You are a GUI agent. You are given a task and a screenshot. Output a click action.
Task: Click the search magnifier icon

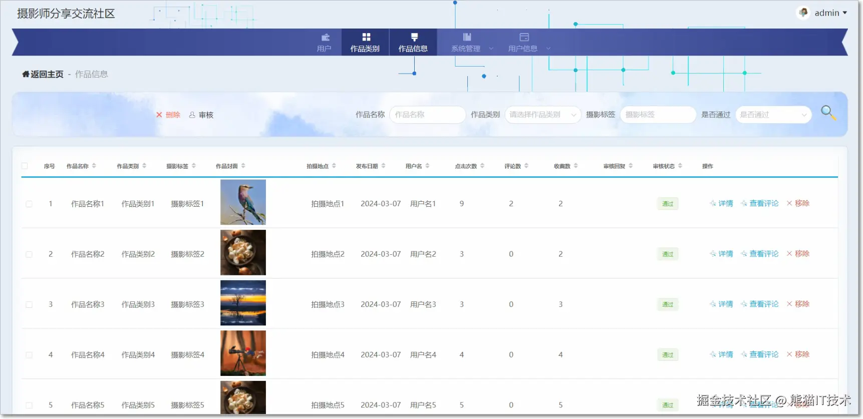828,113
